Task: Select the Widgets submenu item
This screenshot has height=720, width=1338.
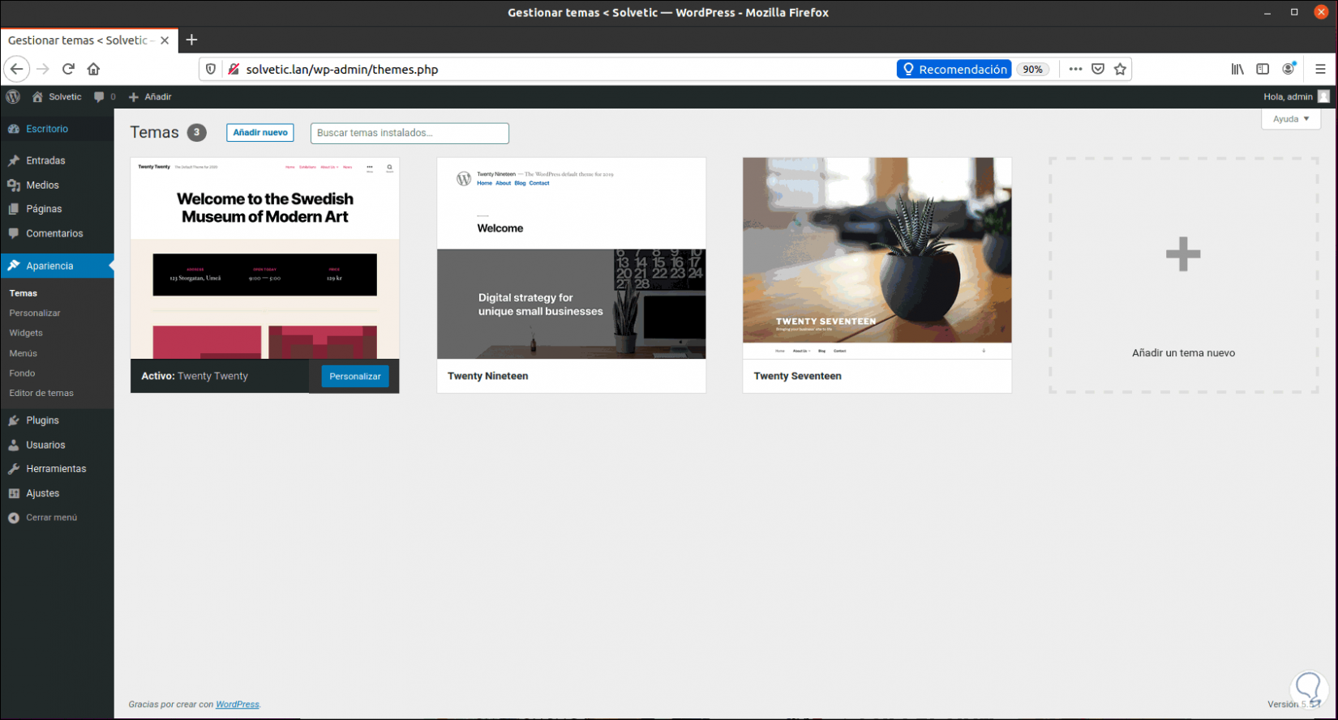Action: pos(26,333)
